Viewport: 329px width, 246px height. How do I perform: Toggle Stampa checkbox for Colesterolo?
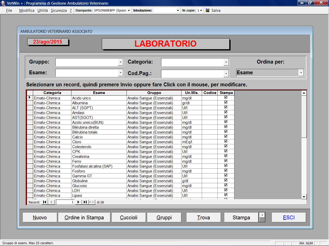click(x=226, y=146)
